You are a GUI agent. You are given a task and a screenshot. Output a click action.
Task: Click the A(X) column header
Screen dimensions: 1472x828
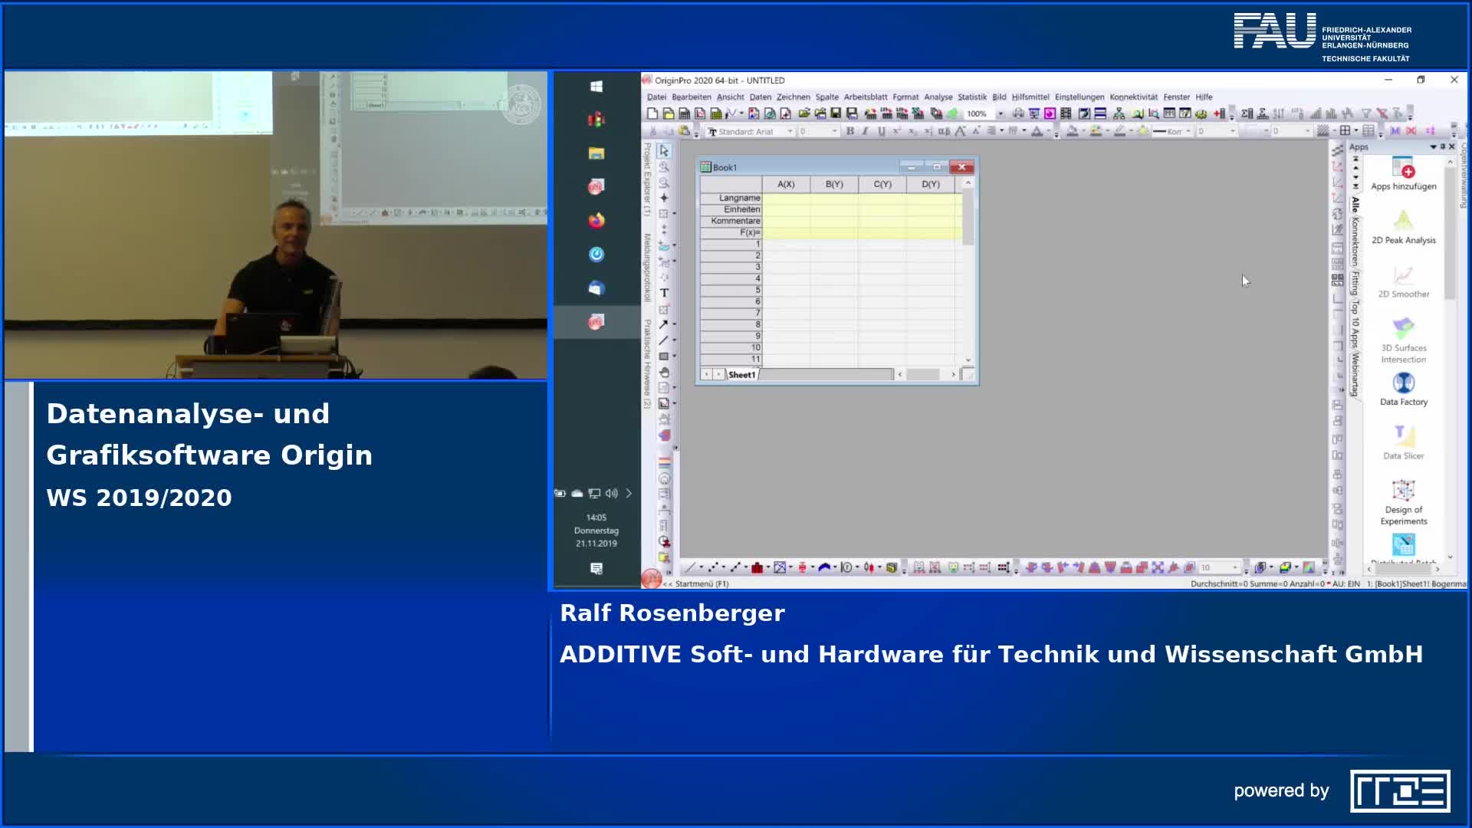pos(786,185)
